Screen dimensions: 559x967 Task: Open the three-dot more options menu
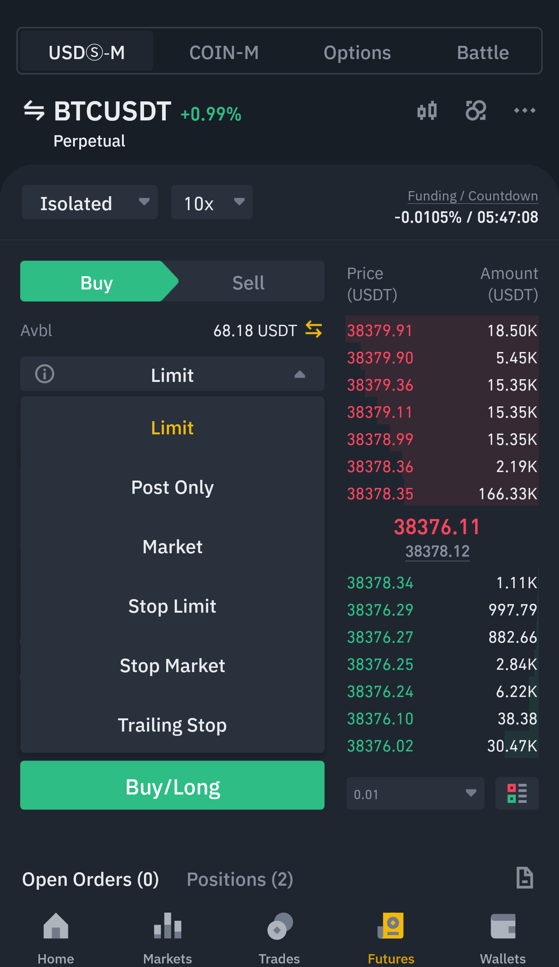[x=524, y=111]
